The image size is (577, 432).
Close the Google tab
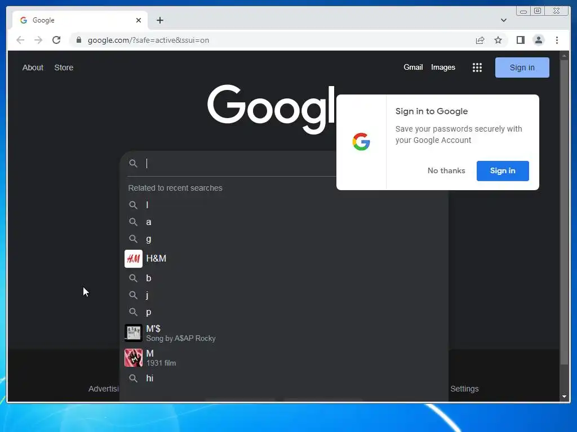tap(139, 20)
